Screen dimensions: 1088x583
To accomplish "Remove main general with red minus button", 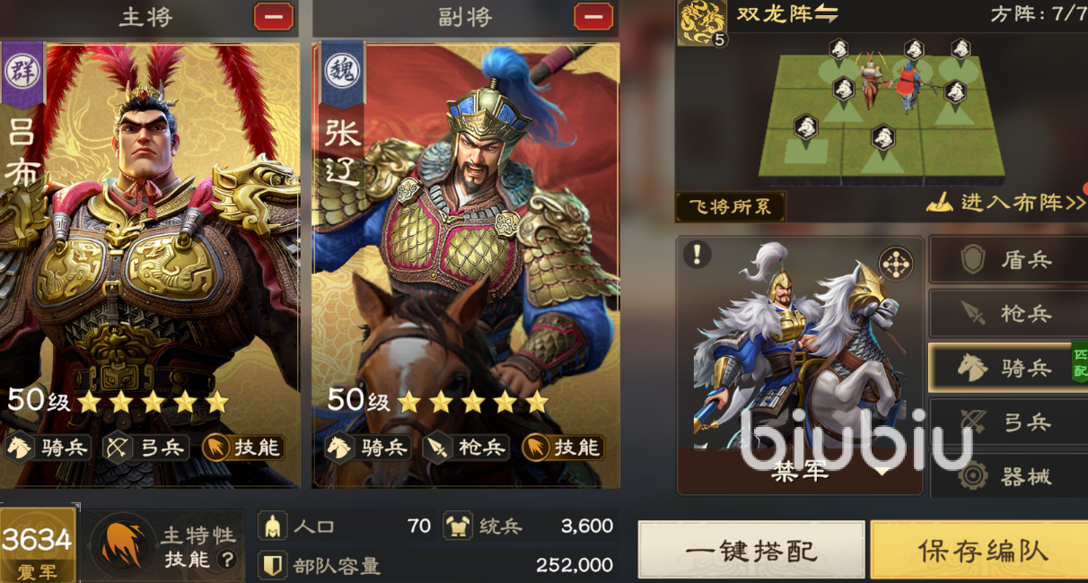I will (273, 17).
